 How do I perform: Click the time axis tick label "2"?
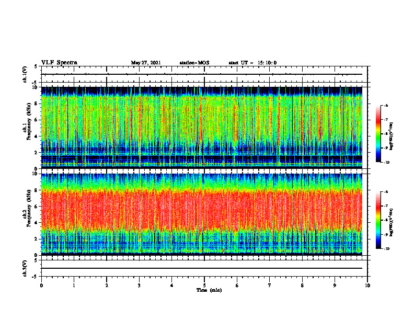[107, 285]
